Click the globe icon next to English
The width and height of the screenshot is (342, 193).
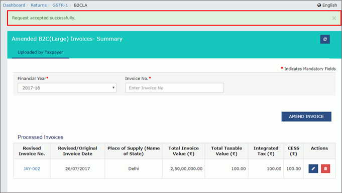[x=319, y=5]
